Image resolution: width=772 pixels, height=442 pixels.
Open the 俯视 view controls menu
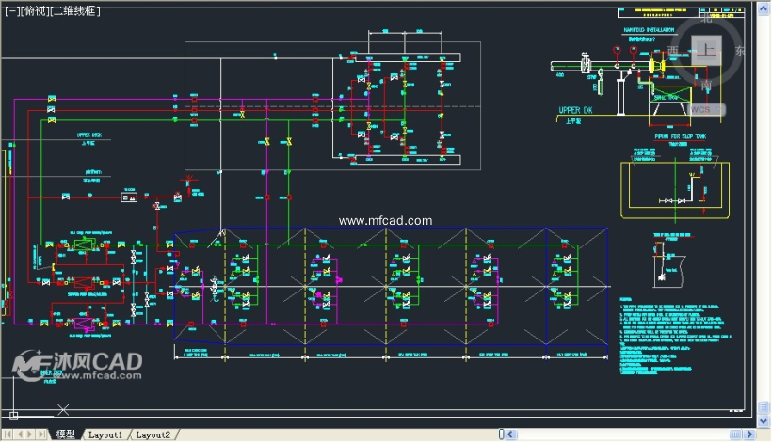(32, 11)
